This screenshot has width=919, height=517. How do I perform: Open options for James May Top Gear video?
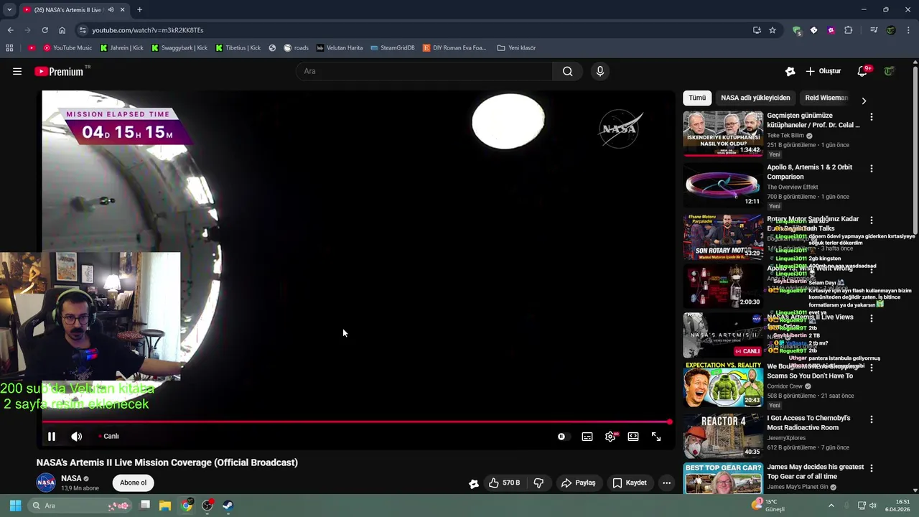tap(872, 467)
